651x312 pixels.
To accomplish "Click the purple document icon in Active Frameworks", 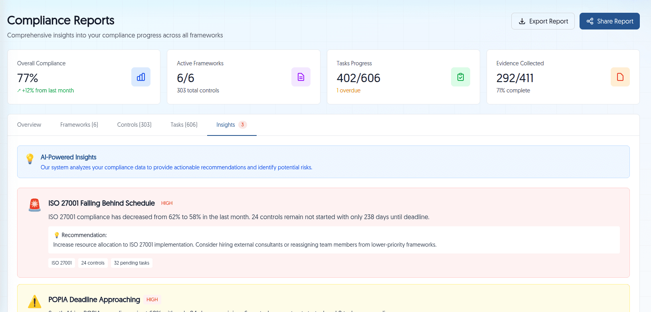I will 301,77.
